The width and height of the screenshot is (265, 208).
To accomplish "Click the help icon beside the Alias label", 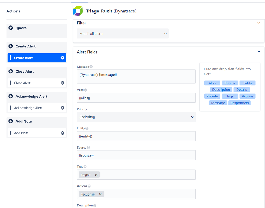I will (x=85, y=90).
